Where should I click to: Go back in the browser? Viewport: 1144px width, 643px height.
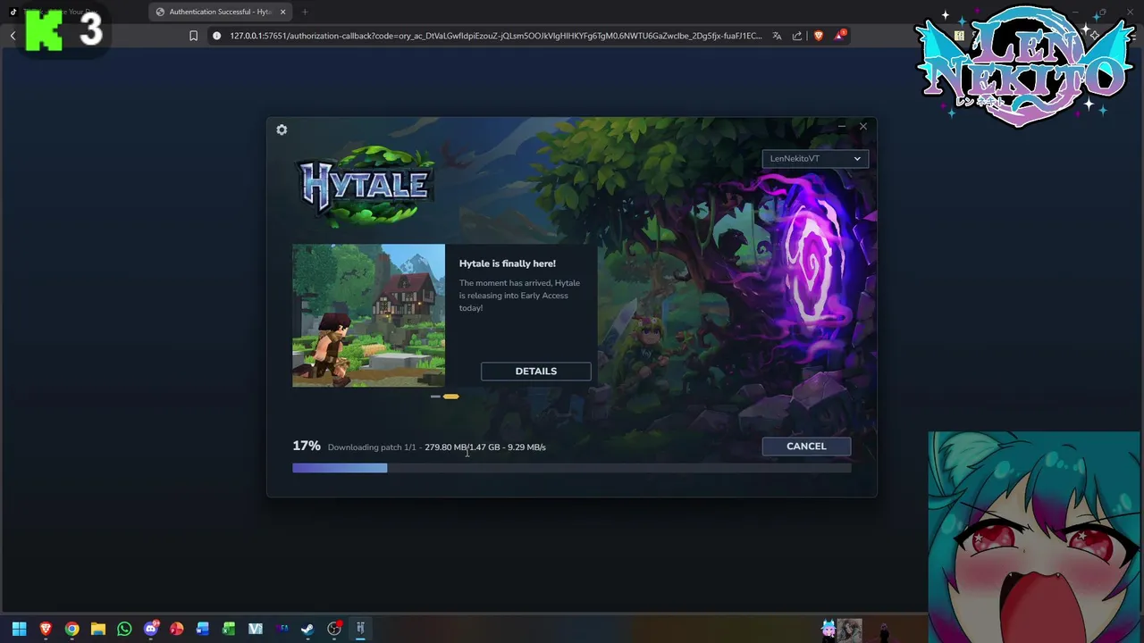pyautogui.click(x=13, y=36)
